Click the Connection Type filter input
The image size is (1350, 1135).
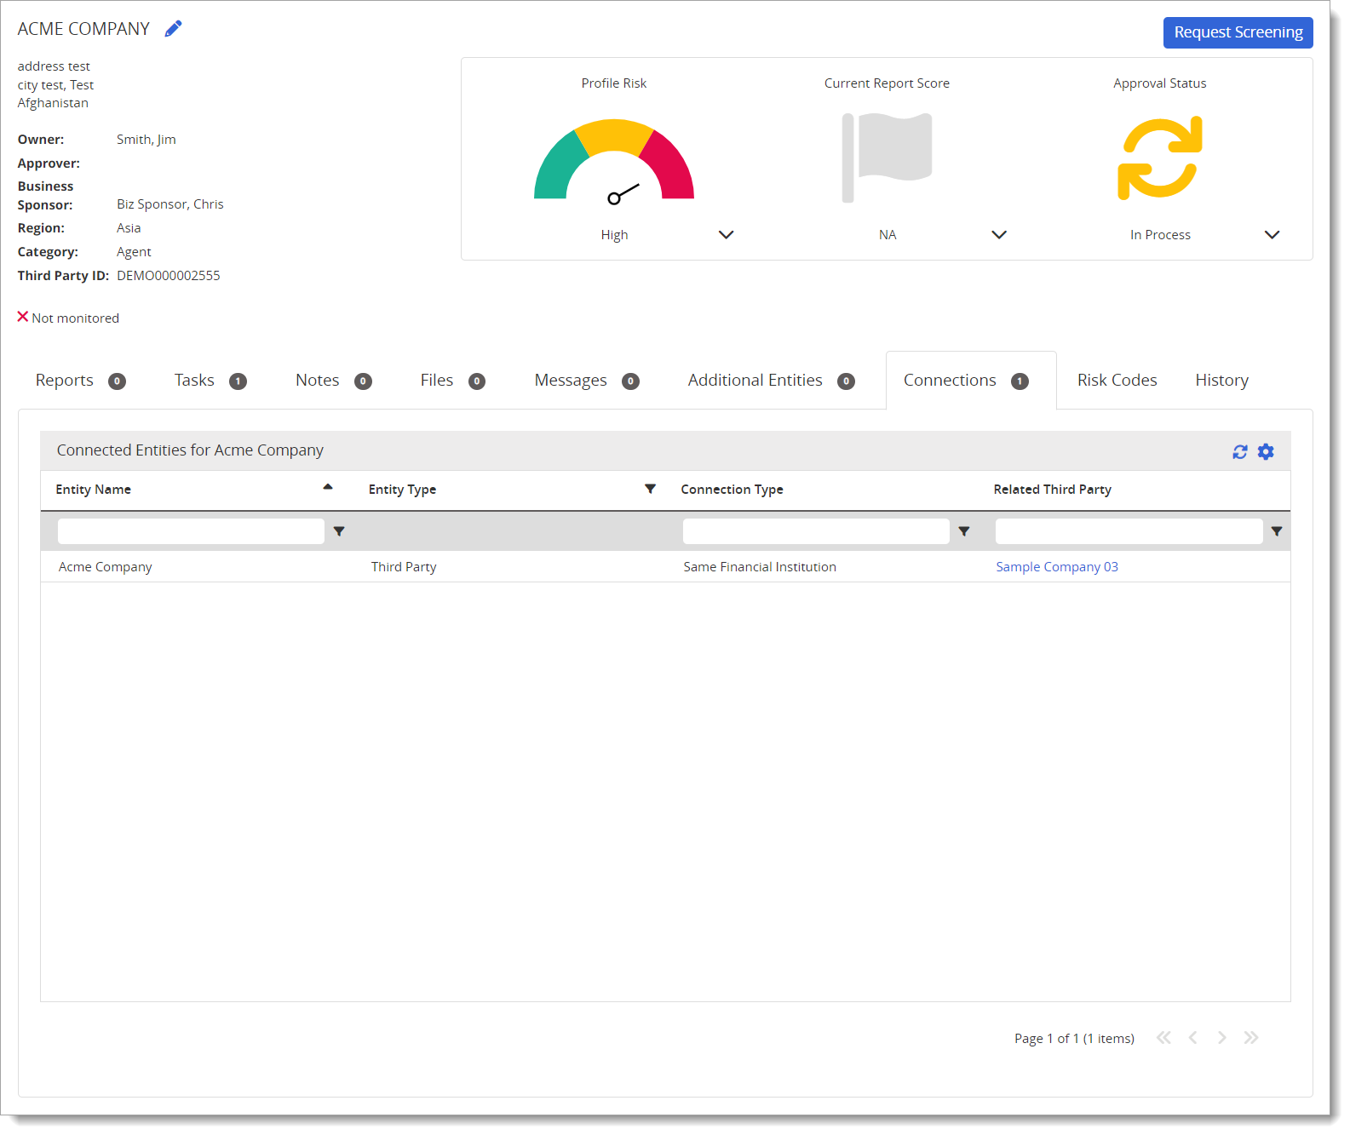click(x=816, y=531)
